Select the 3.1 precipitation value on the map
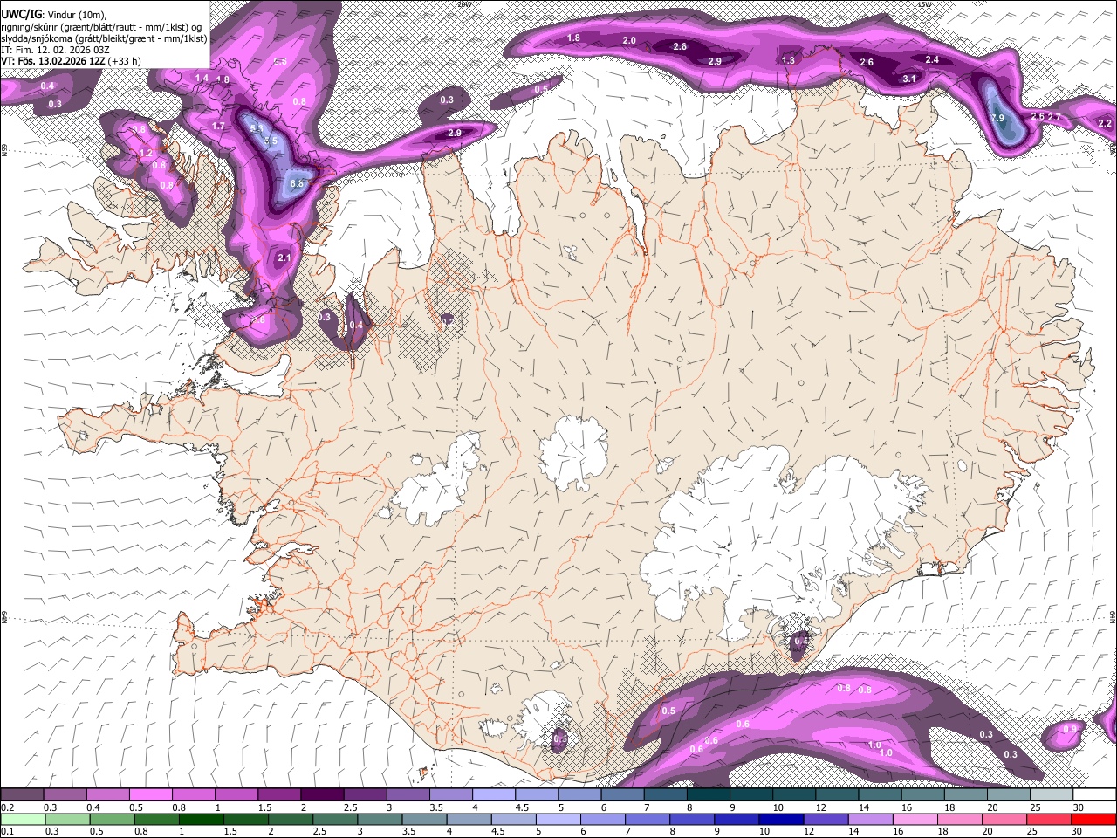 tap(908, 79)
